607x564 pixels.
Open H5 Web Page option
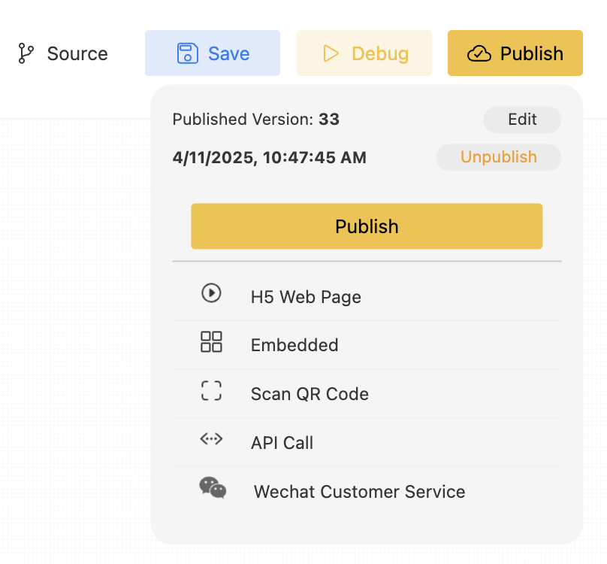[x=367, y=297]
